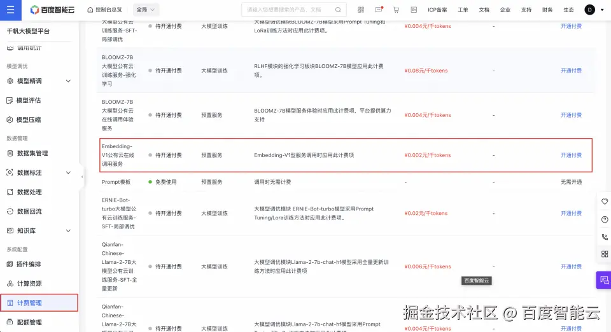Click the heart favorite floating icon

pyautogui.click(x=605, y=202)
